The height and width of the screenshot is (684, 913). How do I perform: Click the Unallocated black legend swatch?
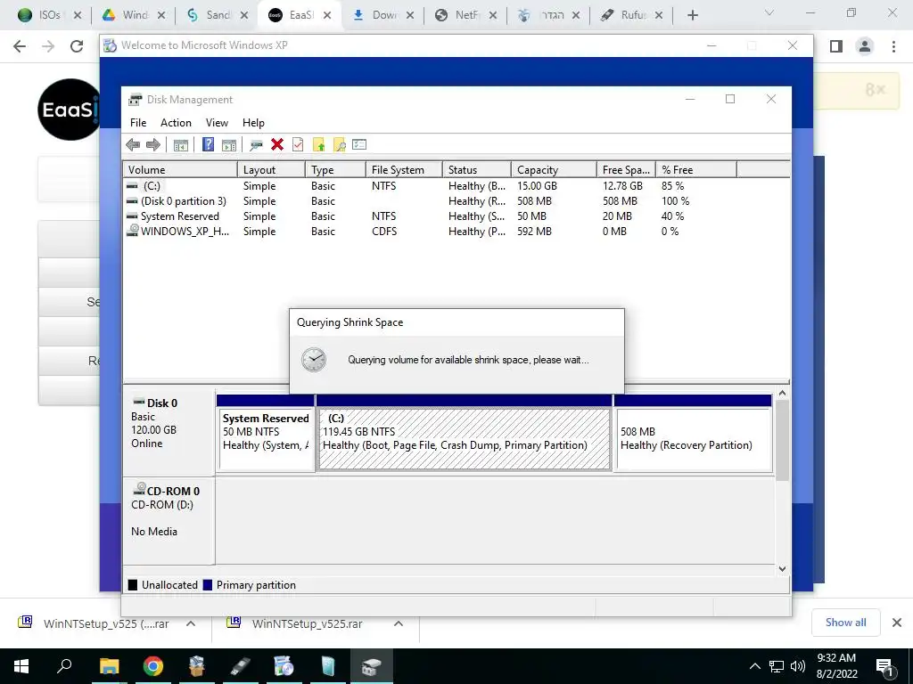point(133,585)
